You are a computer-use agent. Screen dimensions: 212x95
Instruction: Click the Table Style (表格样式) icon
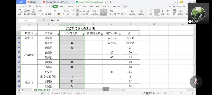142,11
